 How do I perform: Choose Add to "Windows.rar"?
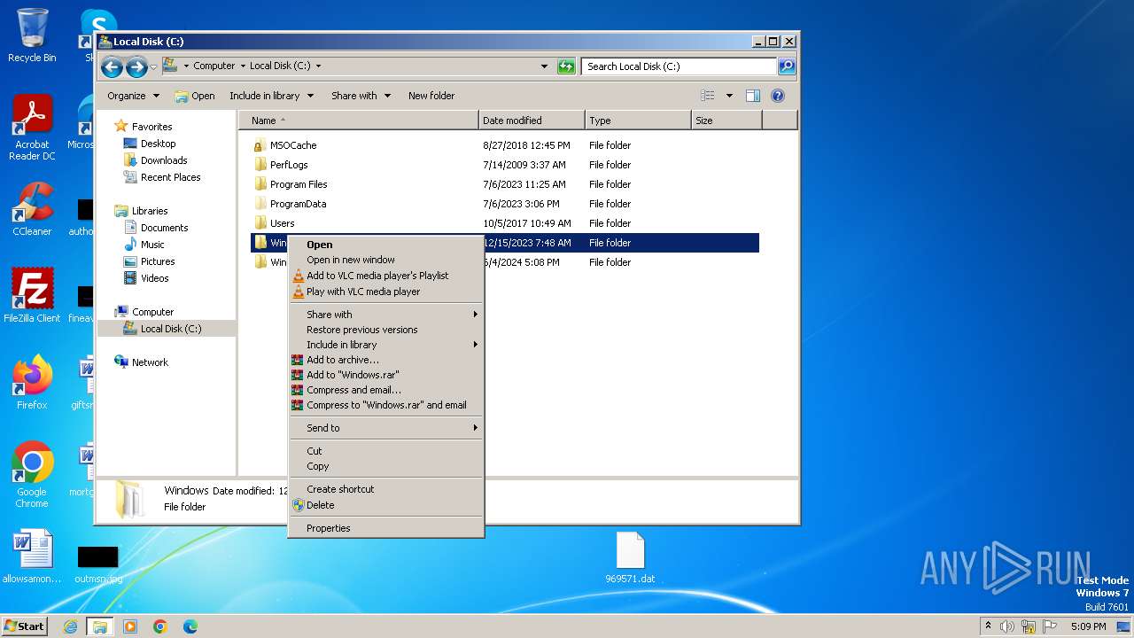click(386, 375)
